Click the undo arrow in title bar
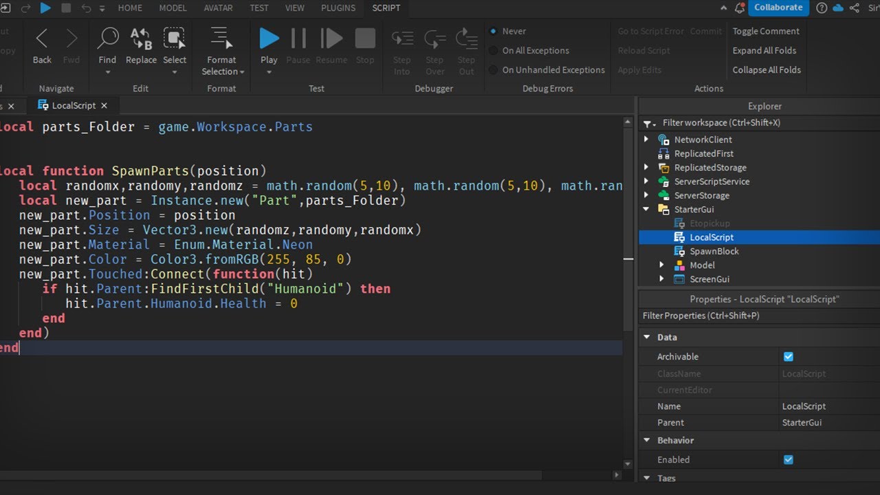 coord(86,8)
